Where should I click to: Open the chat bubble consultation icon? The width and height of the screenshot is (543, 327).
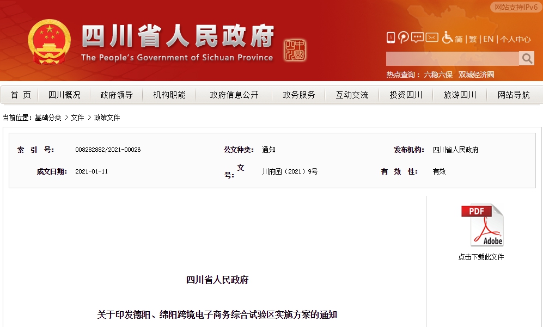pyautogui.click(x=417, y=38)
